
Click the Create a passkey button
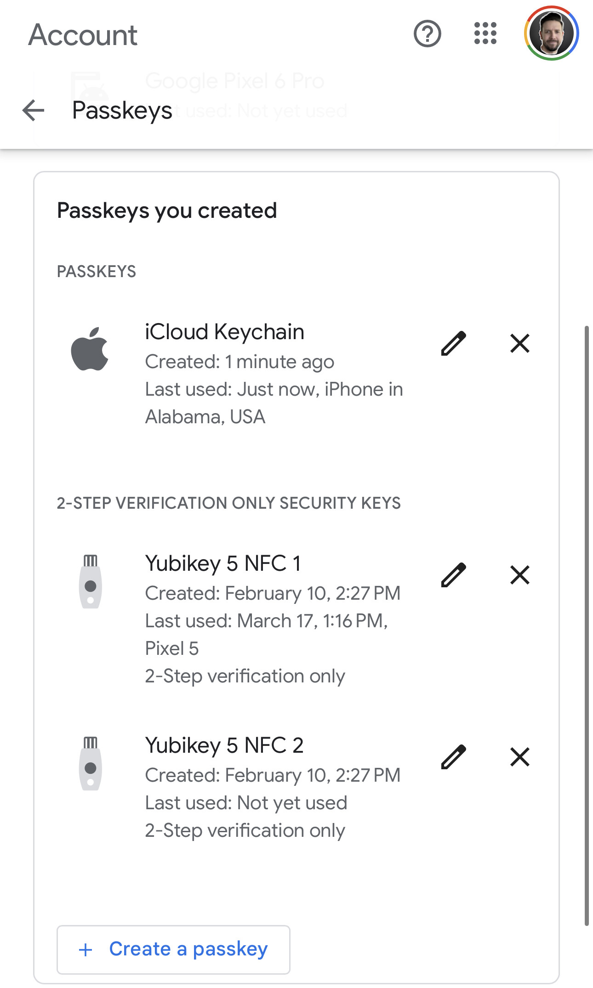pos(173,949)
